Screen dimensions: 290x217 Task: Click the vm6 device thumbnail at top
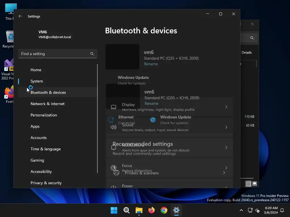(x=122, y=57)
